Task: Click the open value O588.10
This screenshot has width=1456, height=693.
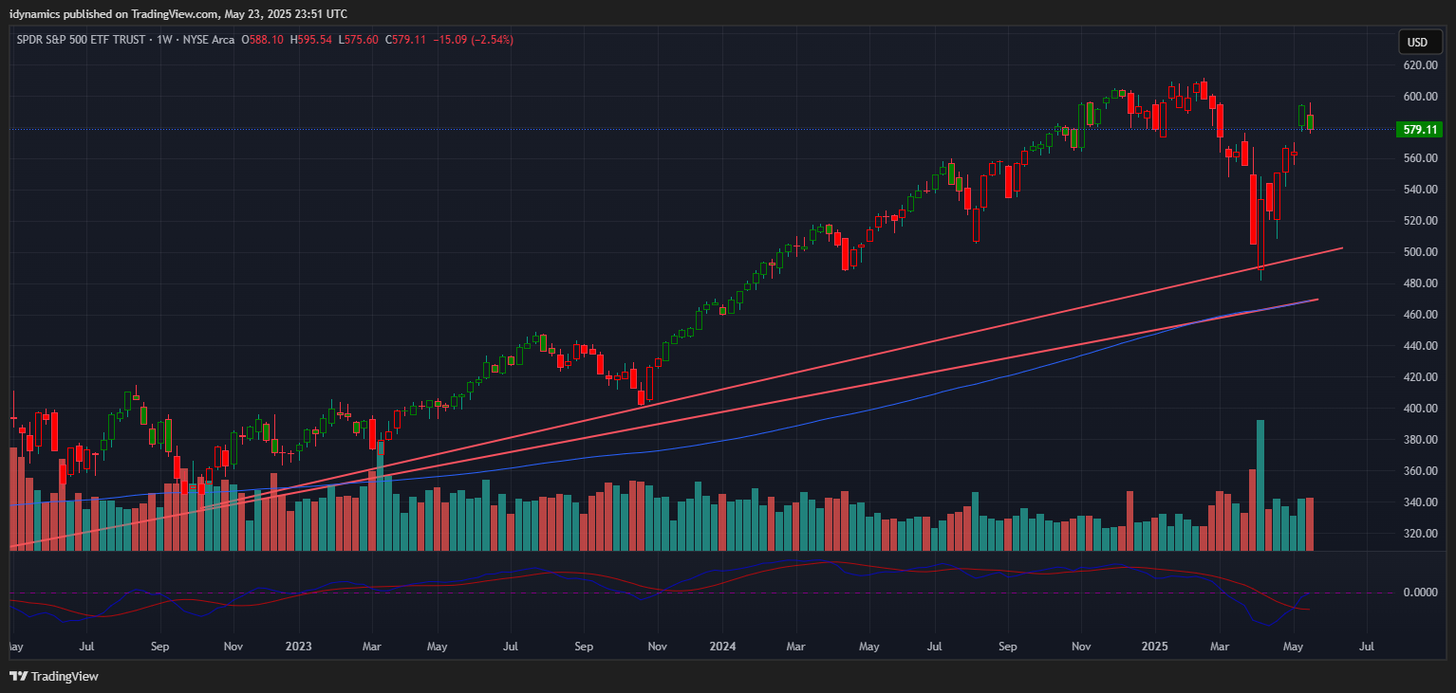Action: 262,40
